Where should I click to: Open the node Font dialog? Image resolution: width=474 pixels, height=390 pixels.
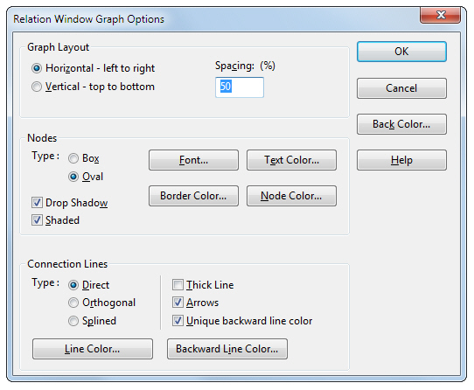[x=193, y=160]
